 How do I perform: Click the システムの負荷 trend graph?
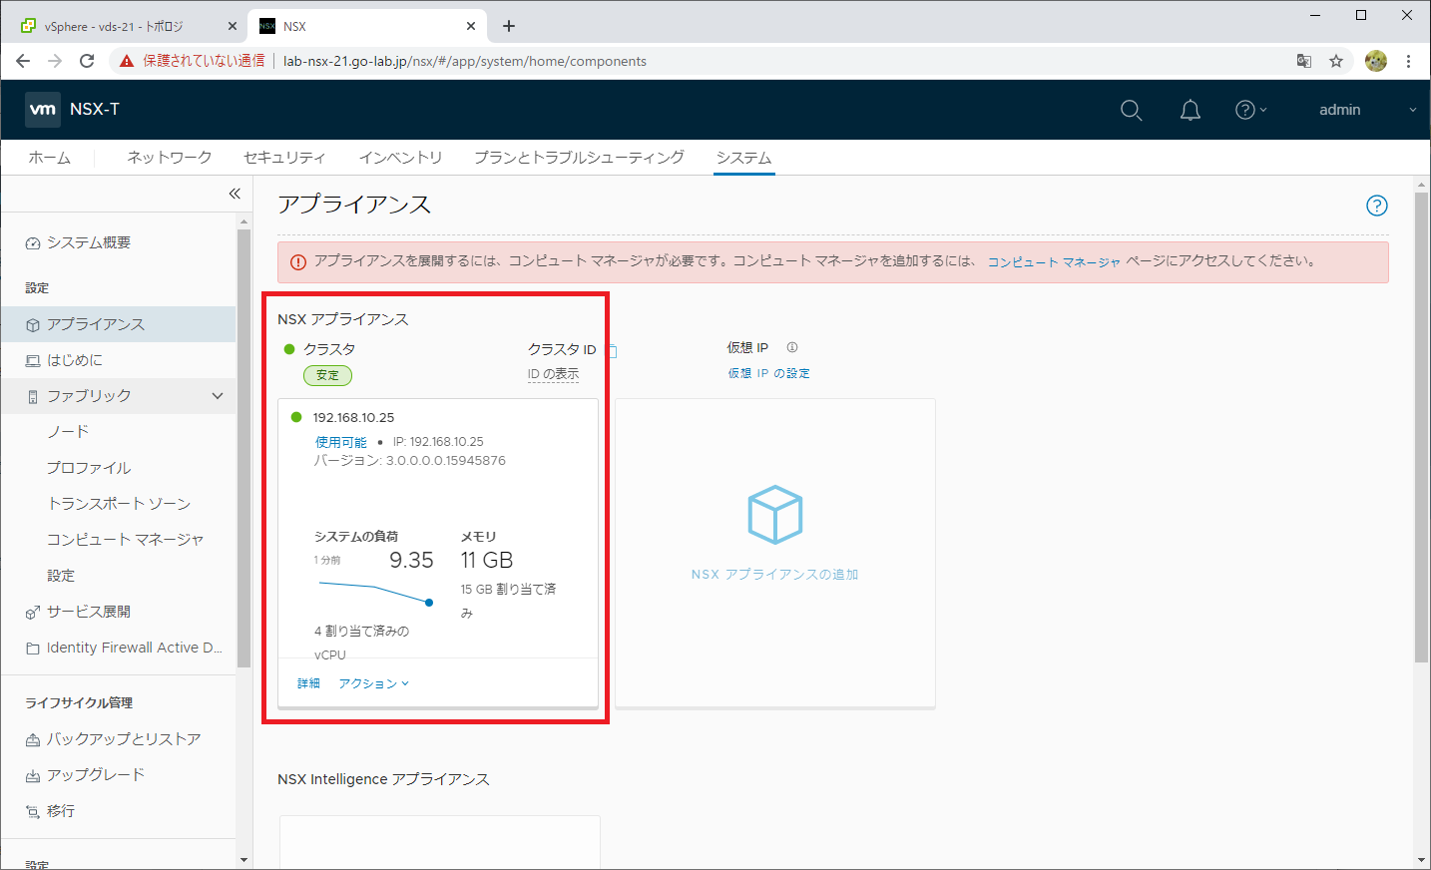point(374,593)
